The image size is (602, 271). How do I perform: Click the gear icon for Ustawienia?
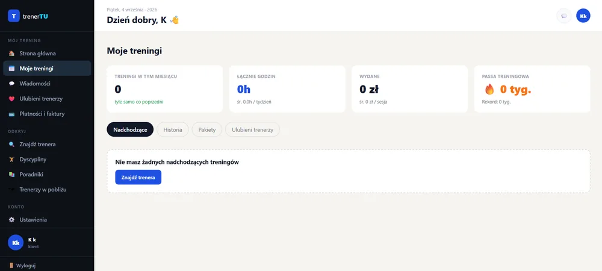[11, 220]
